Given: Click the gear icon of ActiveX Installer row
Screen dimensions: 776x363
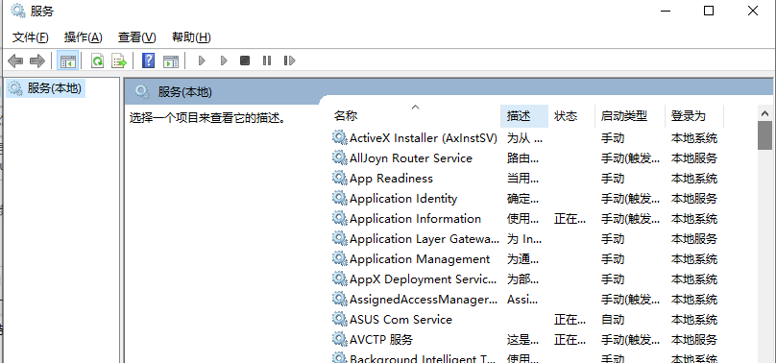Looking at the screenshot, I should coord(340,138).
